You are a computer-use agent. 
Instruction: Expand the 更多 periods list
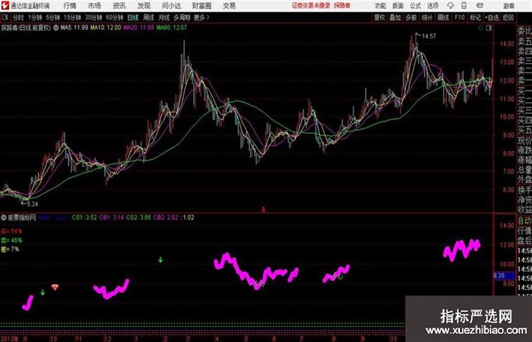tap(202, 17)
